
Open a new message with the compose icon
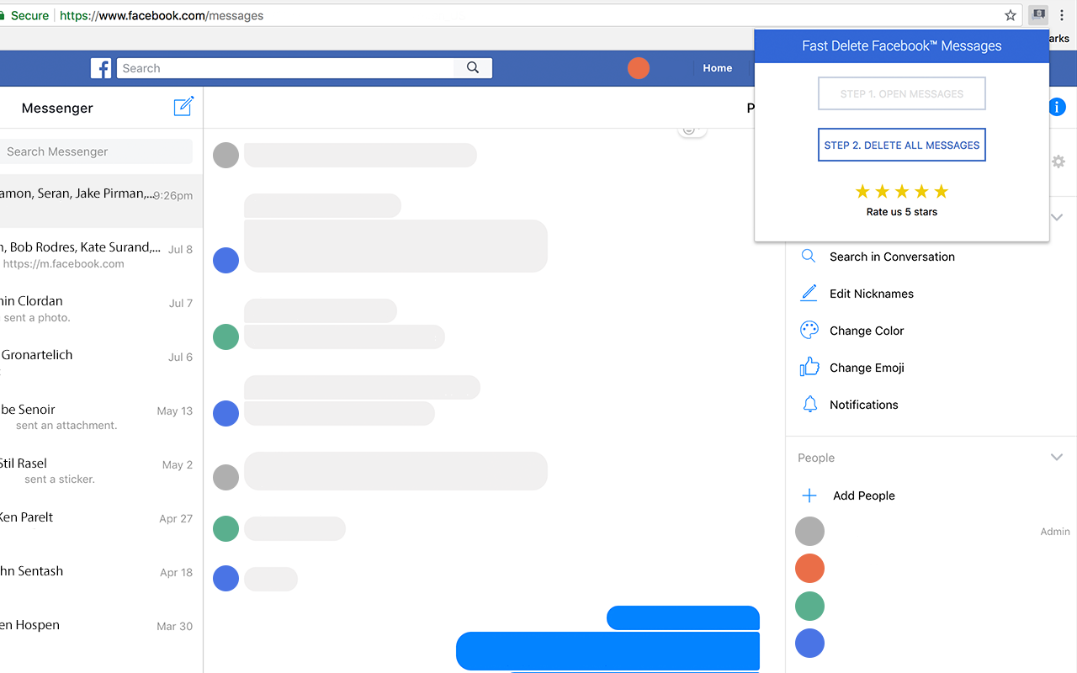click(183, 107)
